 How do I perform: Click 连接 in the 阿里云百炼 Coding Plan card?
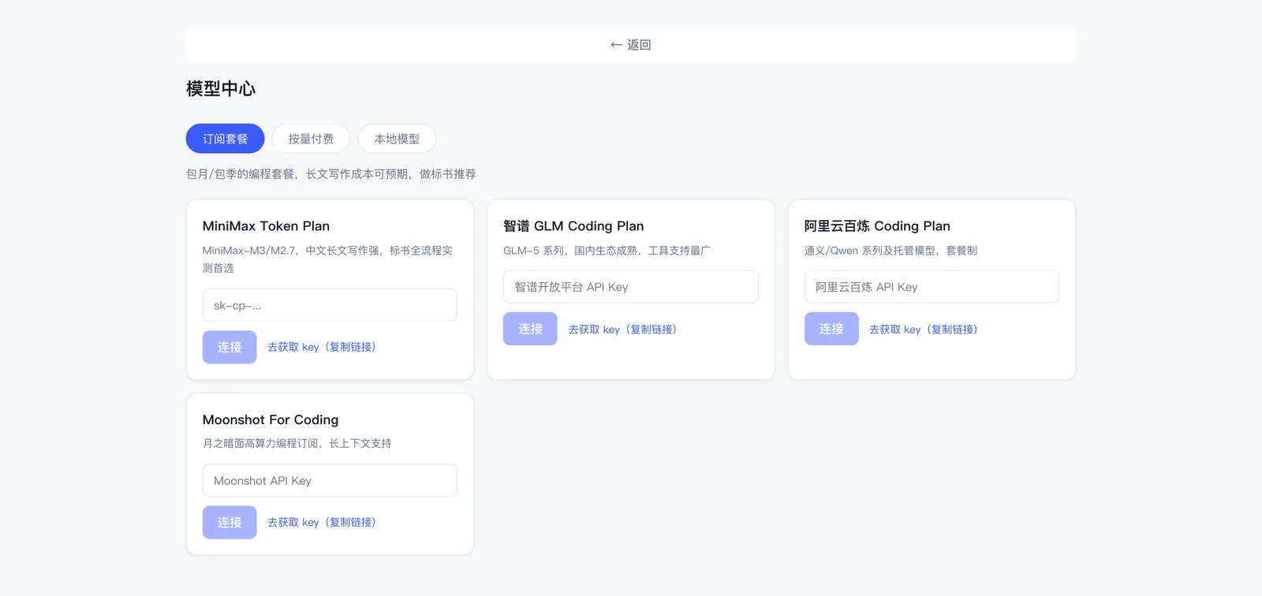tap(831, 329)
